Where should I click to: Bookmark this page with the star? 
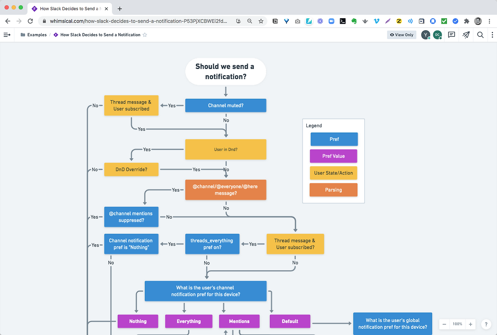click(261, 21)
